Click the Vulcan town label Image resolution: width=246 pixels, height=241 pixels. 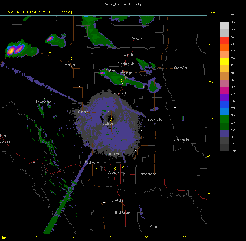155,227
